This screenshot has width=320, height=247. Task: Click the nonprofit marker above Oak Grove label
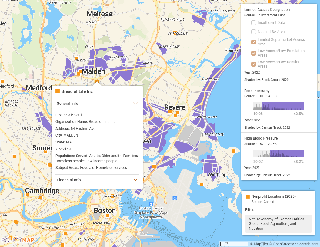77,58
